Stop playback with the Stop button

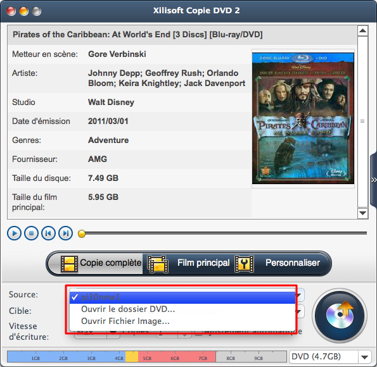(31, 233)
